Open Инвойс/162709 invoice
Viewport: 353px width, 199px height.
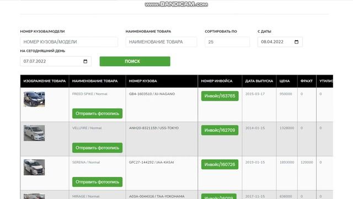click(220, 130)
